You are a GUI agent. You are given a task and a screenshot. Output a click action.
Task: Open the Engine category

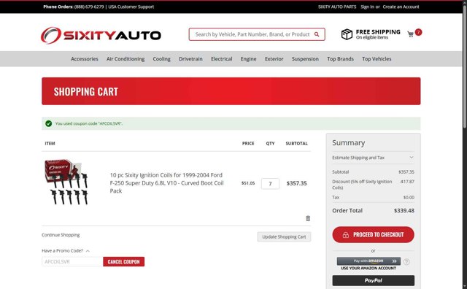point(248,59)
